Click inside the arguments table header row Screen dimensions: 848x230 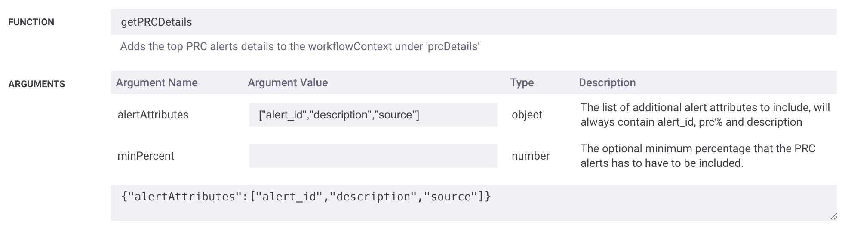[474, 82]
